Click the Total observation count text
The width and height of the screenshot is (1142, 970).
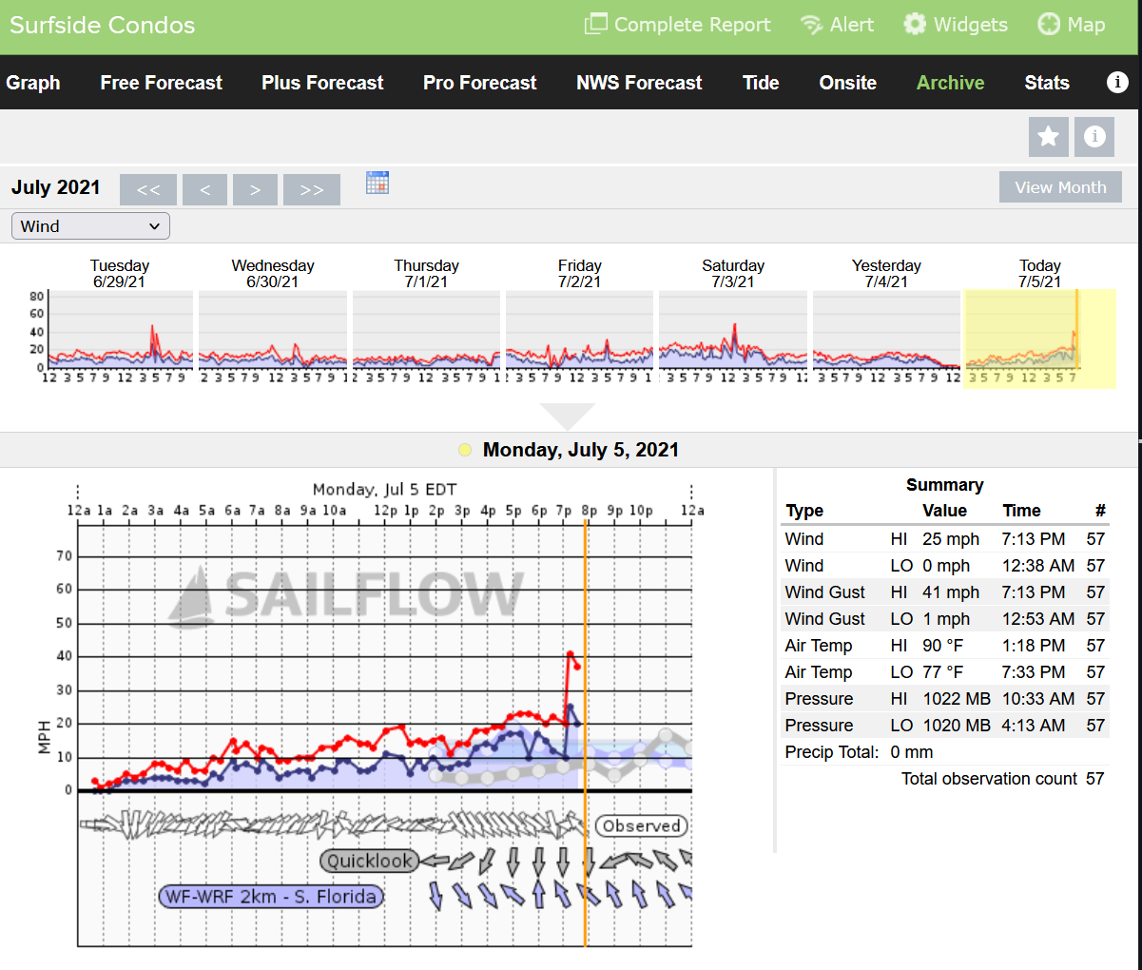coord(990,779)
